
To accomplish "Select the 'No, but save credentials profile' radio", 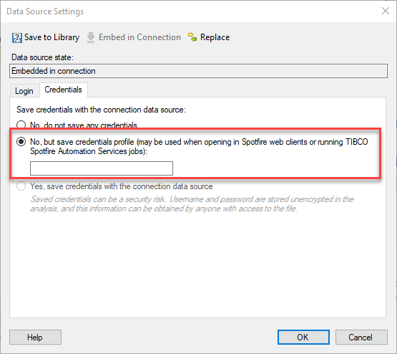I will (x=21, y=141).
